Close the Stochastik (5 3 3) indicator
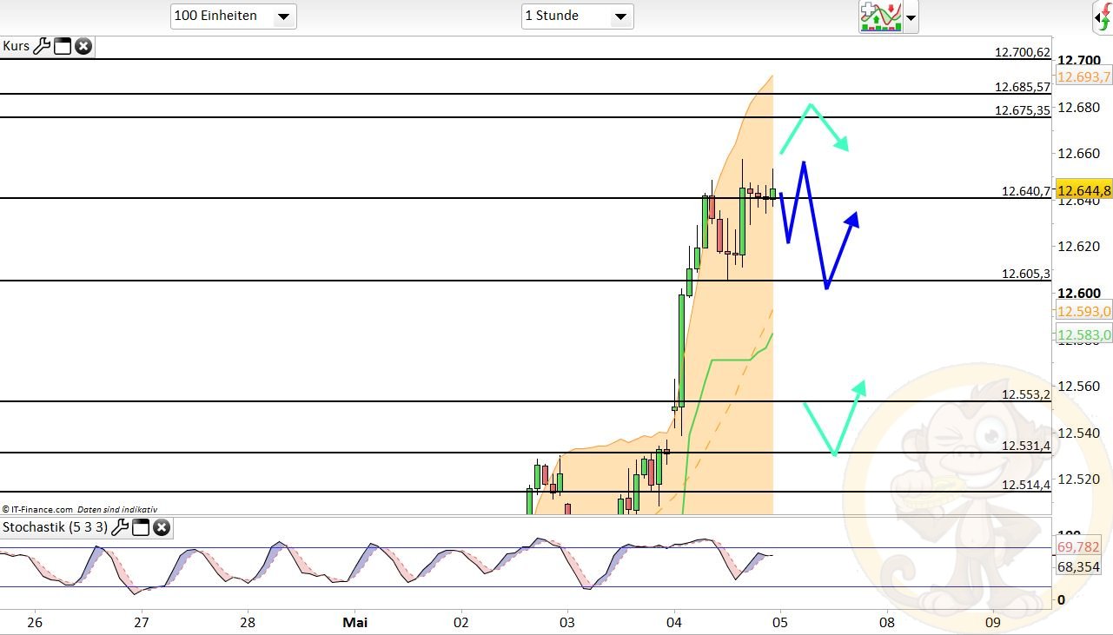The width and height of the screenshot is (1113, 635). [161, 527]
